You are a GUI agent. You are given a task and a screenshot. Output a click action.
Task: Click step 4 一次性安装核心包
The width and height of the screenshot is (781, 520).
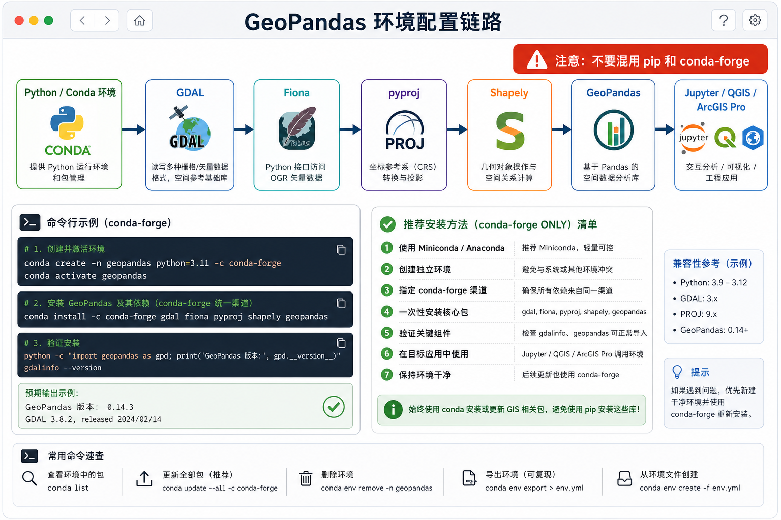[434, 312]
